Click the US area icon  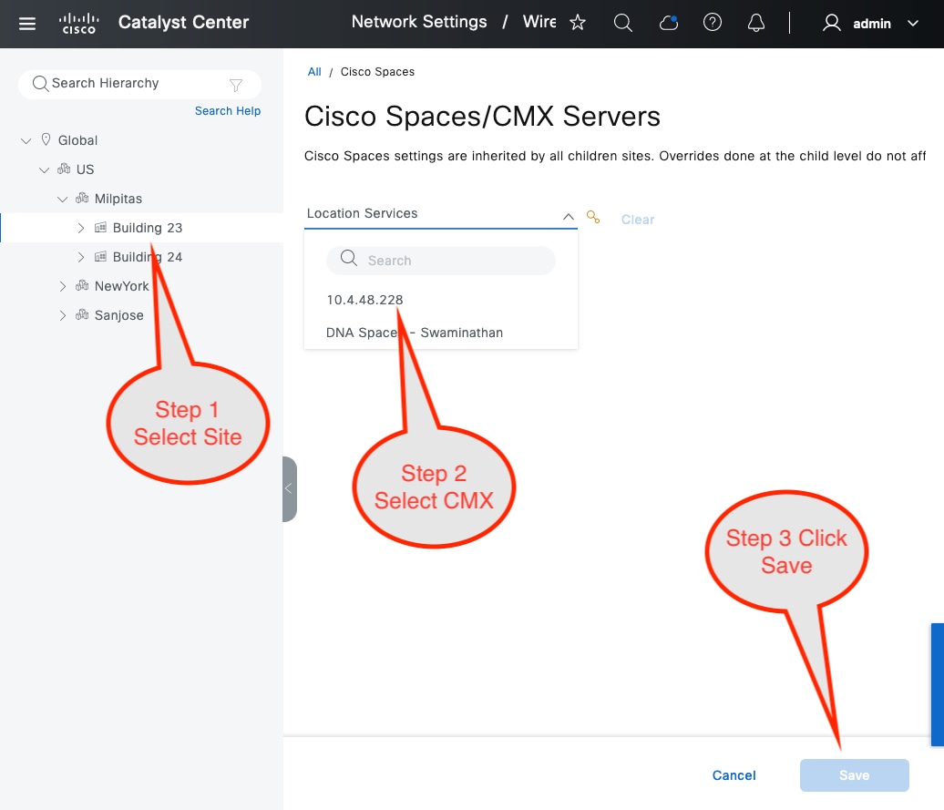point(64,169)
